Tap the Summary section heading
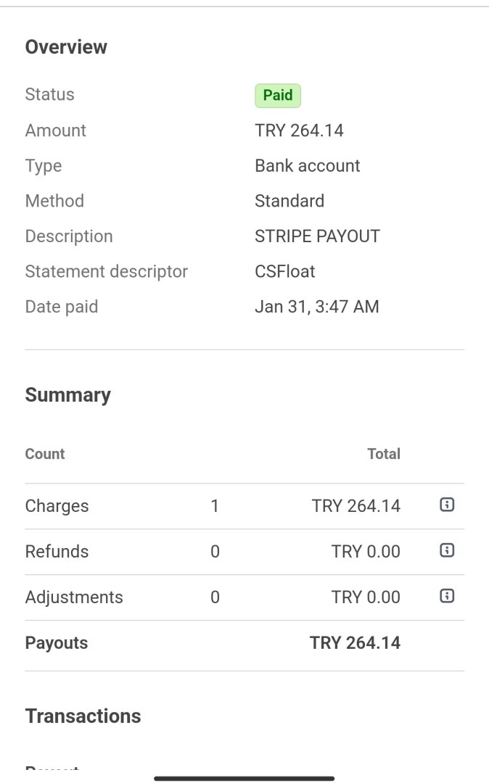Image resolution: width=489 pixels, height=783 pixels. 68,395
